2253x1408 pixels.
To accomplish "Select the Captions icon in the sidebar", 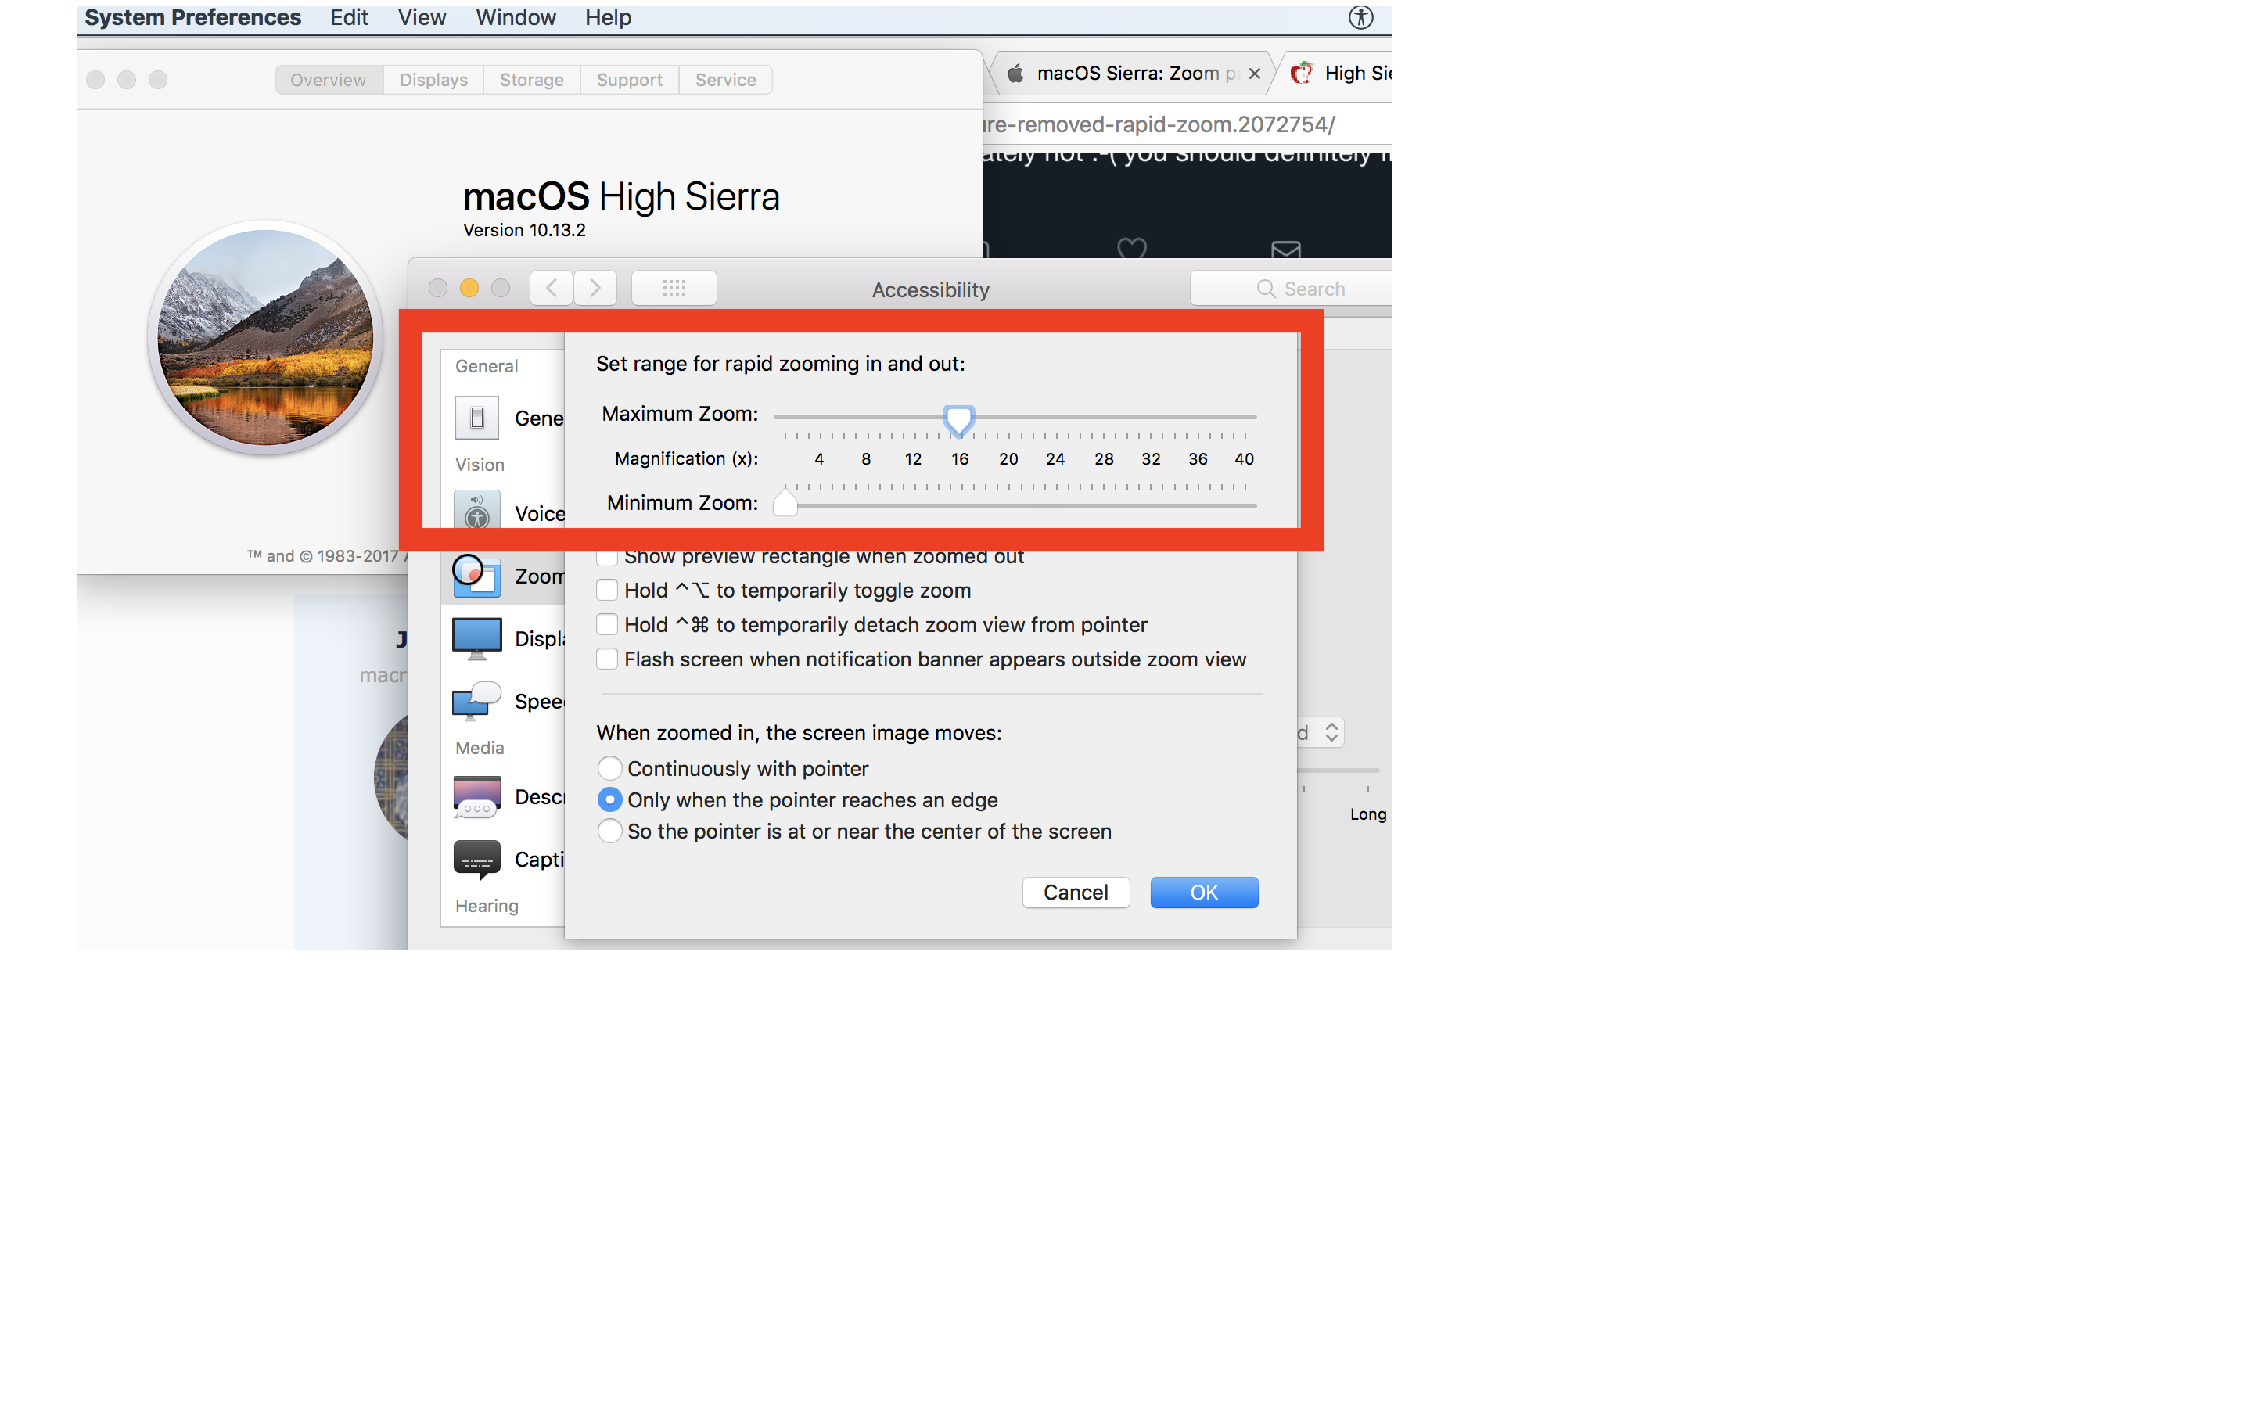I will (476, 860).
